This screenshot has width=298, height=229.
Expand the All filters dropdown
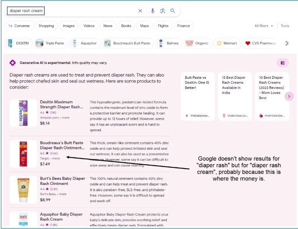(x=264, y=26)
